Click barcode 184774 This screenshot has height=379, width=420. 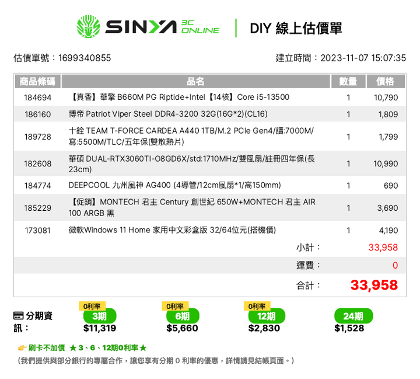coord(37,186)
